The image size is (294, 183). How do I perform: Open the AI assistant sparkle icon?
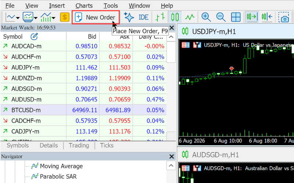tap(129, 17)
